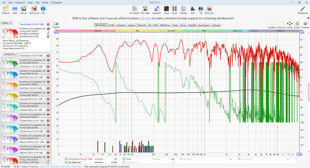Screen dimensions: 310x168
Task: Uncheck the Chord Sarum T trace checkbox
Action: (66, 159)
